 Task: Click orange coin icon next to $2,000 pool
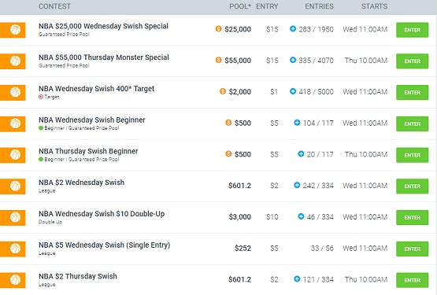[x=222, y=91]
